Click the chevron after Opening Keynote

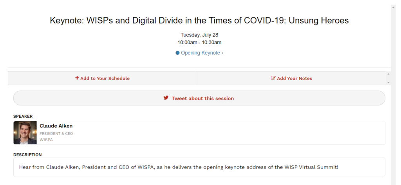tap(222, 53)
